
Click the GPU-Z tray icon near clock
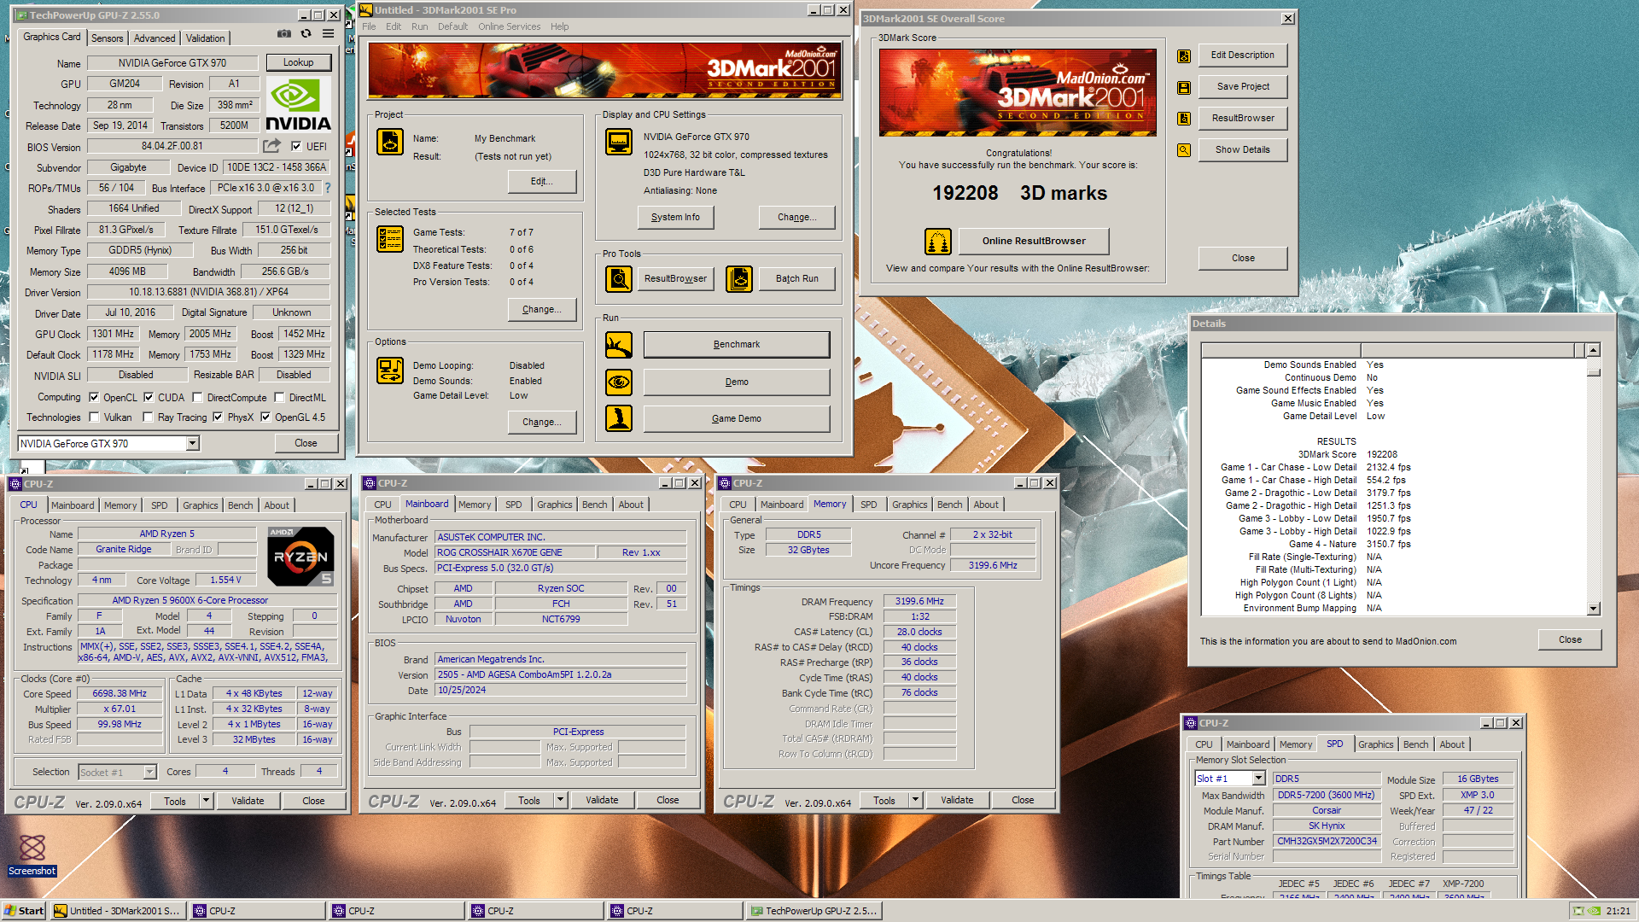pyautogui.click(x=1594, y=911)
